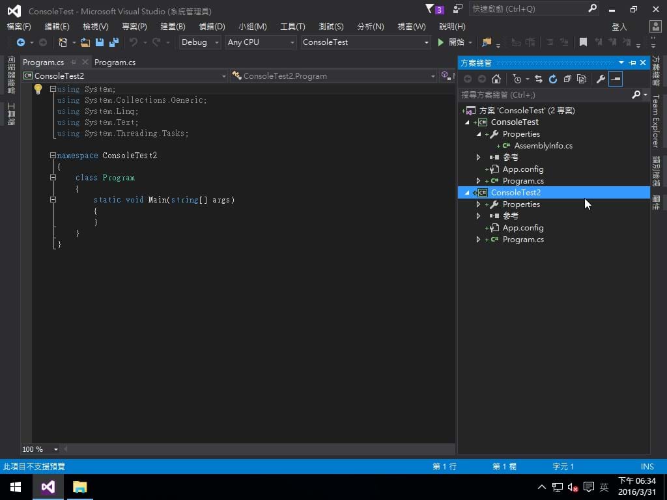Open the 工具箱 toolbox side tab
The width and height of the screenshot is (667, 500).
[11, 114]
